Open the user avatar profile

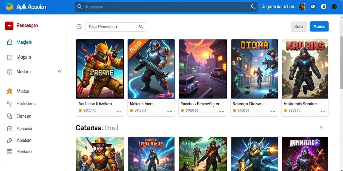point(302,7)
